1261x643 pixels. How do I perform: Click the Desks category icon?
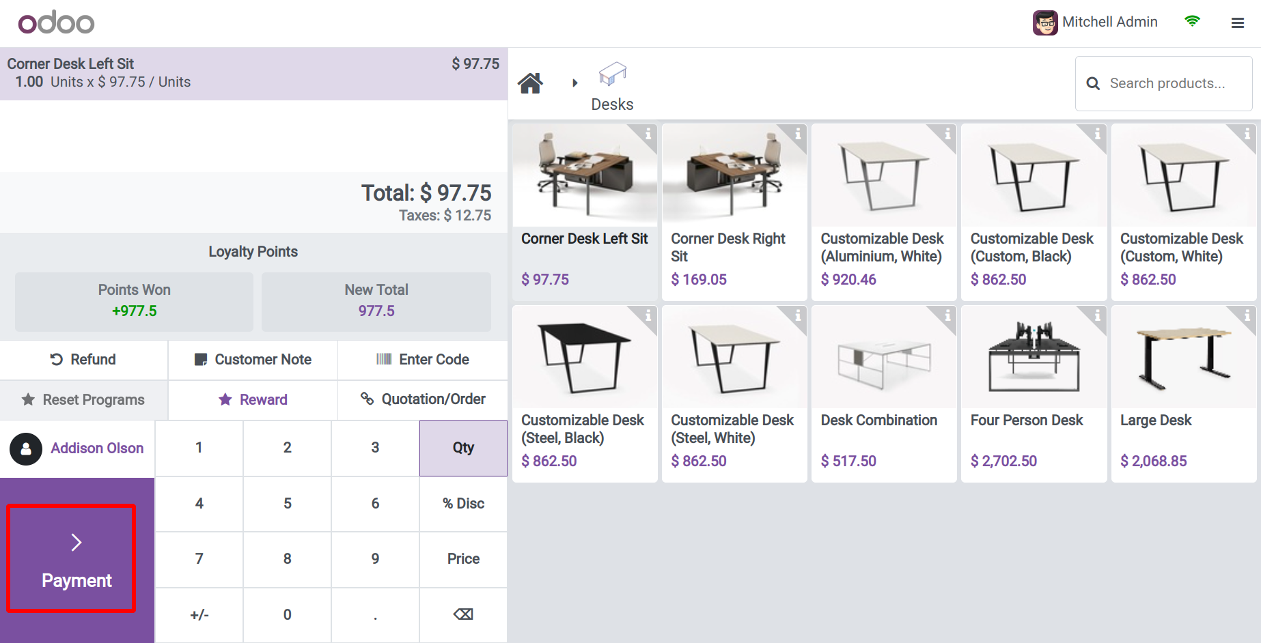point(612,74)
